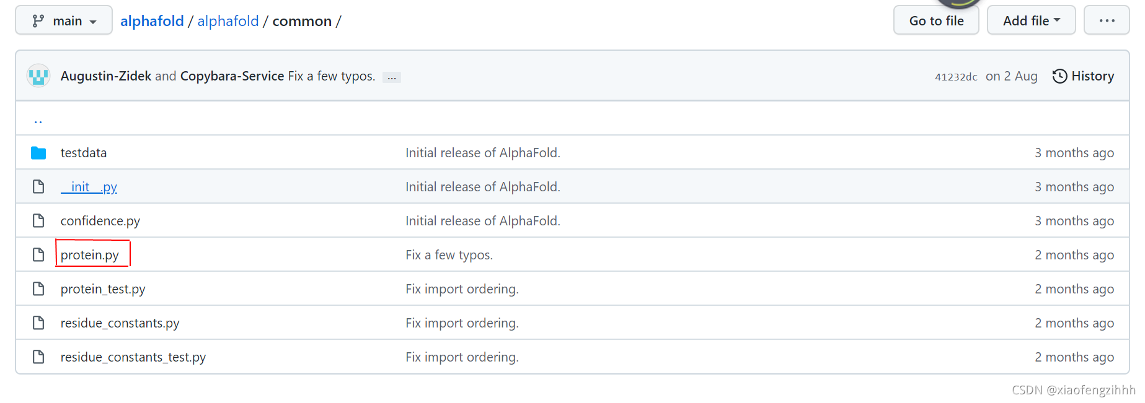1145x403 pixels.
Task: Open commit hash 41232dc
Action: 956,77
